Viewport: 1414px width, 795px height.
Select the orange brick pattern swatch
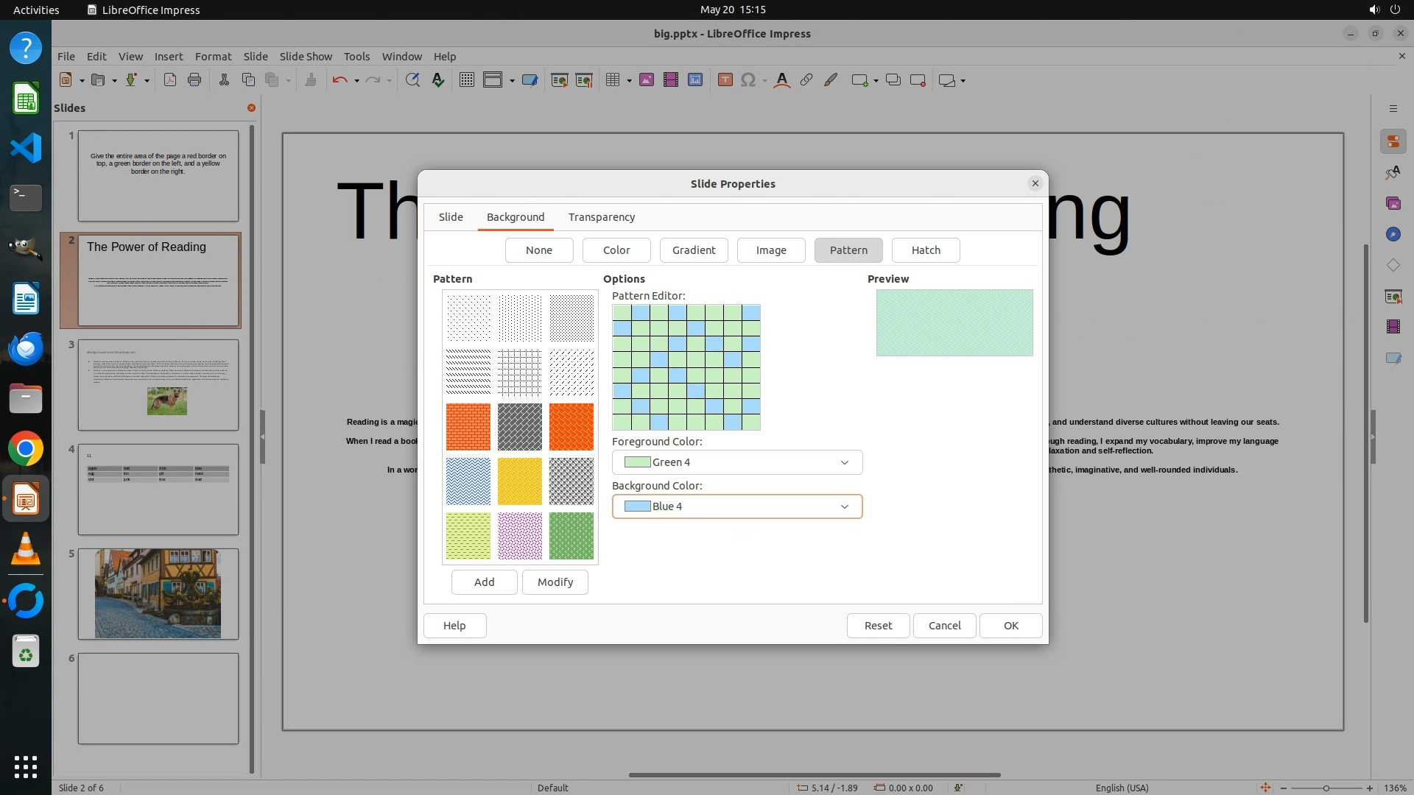(468, 427)
